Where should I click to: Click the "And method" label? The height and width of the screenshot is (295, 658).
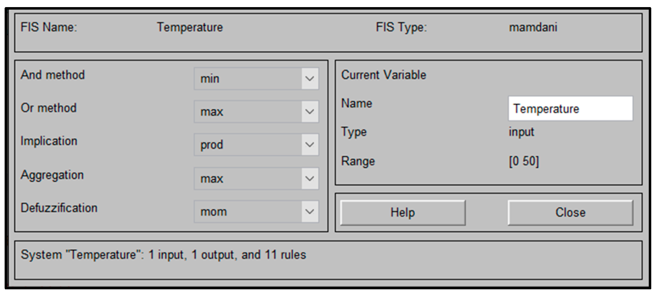53,75
